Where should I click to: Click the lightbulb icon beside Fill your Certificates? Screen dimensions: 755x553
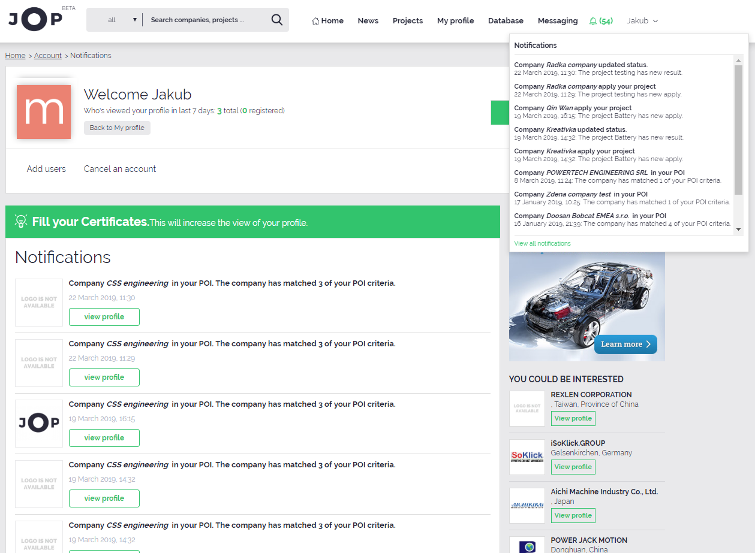point(21,221)
